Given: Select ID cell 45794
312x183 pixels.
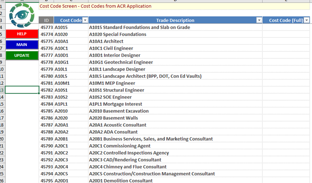Looking at the screenshot, I should click(x=46, y=174).
